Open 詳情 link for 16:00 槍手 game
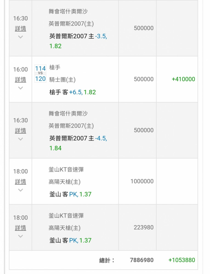This screenshot has height=274, width=210. (x=21, y=79)
